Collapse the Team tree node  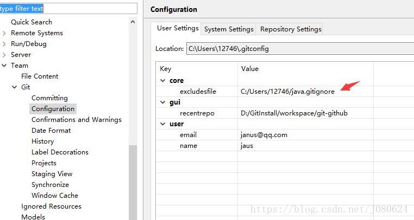tap(4, 66)
